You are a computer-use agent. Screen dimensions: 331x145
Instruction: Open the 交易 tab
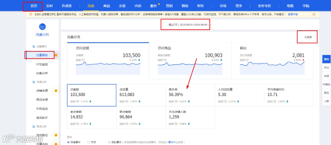click(x=122, y=6)
